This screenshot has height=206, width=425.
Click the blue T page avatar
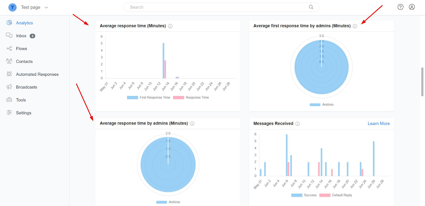(12, 7)
